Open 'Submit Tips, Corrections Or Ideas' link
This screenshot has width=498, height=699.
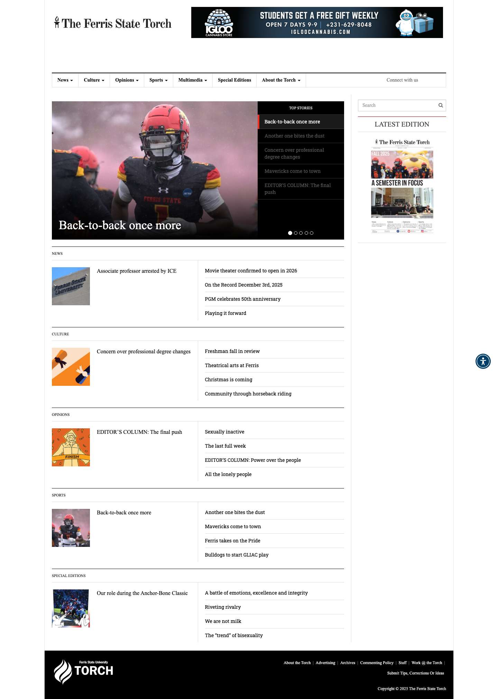tap(416, 673)
